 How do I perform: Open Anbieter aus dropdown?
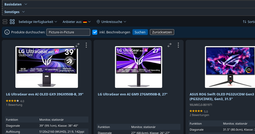point(77,22)
